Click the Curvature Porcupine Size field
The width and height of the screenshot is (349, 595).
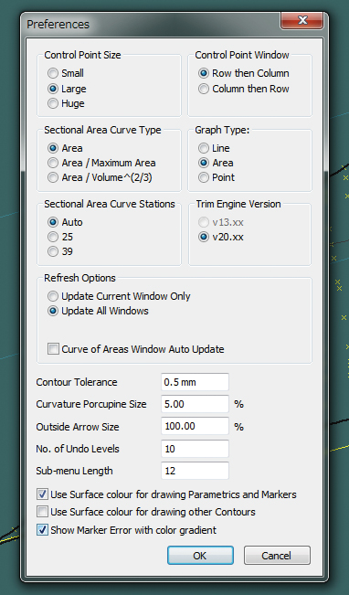click(195, 404)
